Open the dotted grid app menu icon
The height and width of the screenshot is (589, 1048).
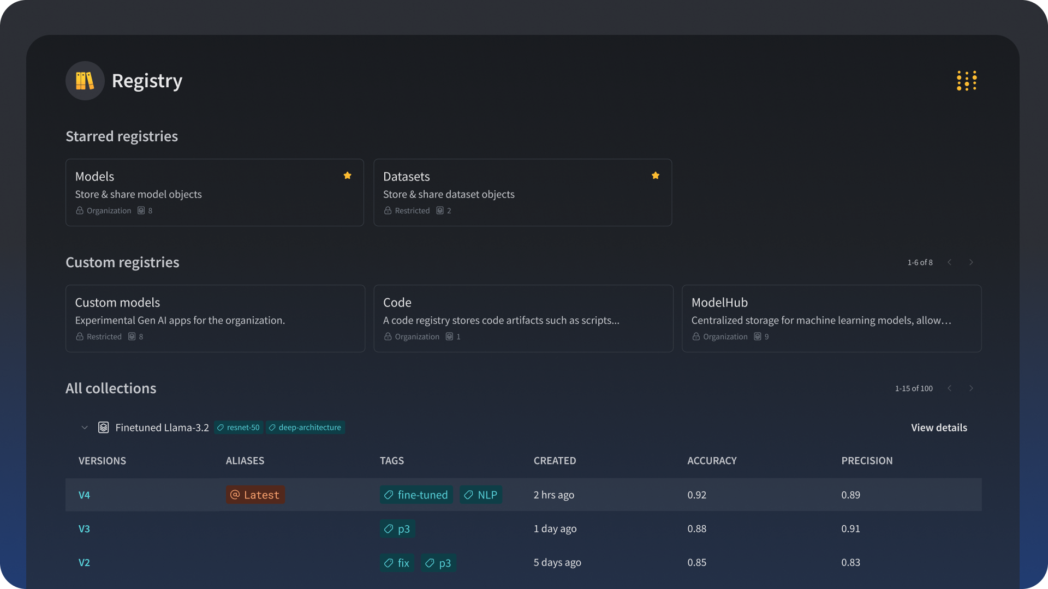point(967,81)
